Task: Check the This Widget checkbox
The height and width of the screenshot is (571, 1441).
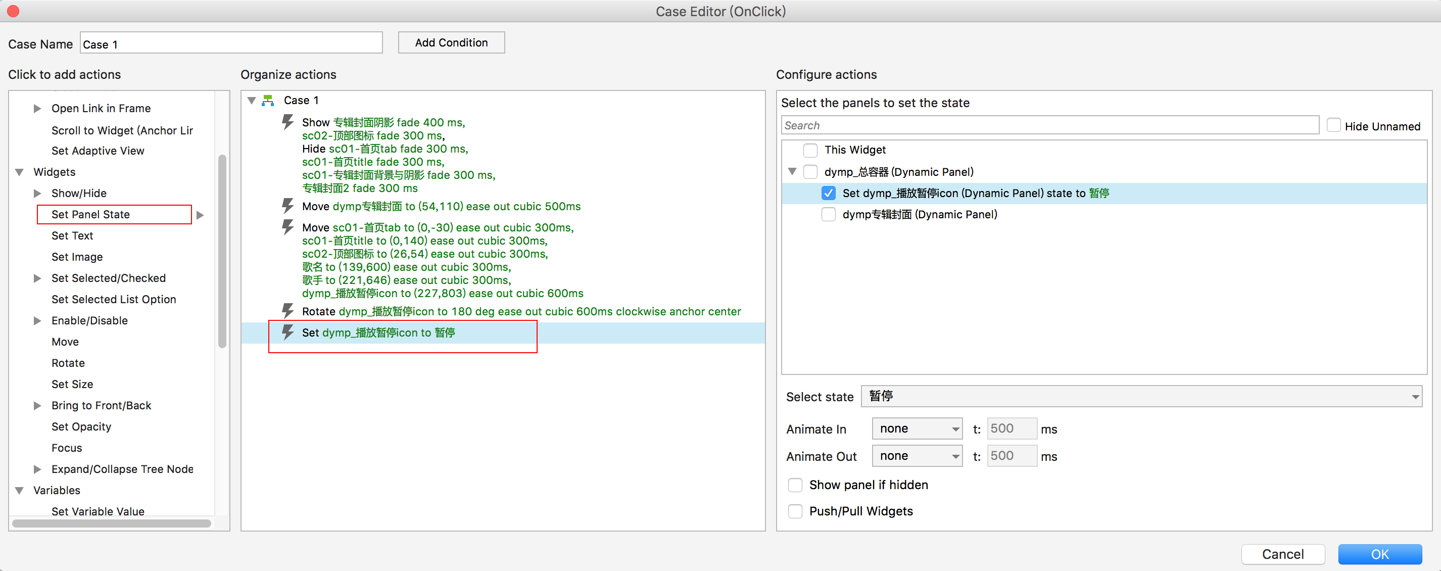Action: 810,150
